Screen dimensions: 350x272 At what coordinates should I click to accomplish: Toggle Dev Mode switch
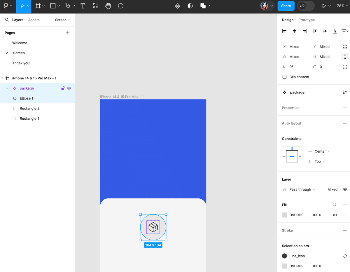tap(306, 6)
